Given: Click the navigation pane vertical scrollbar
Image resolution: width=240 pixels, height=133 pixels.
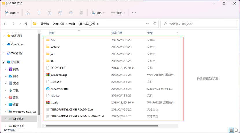Looking at the screenshot, I should [x=39, y=74].
